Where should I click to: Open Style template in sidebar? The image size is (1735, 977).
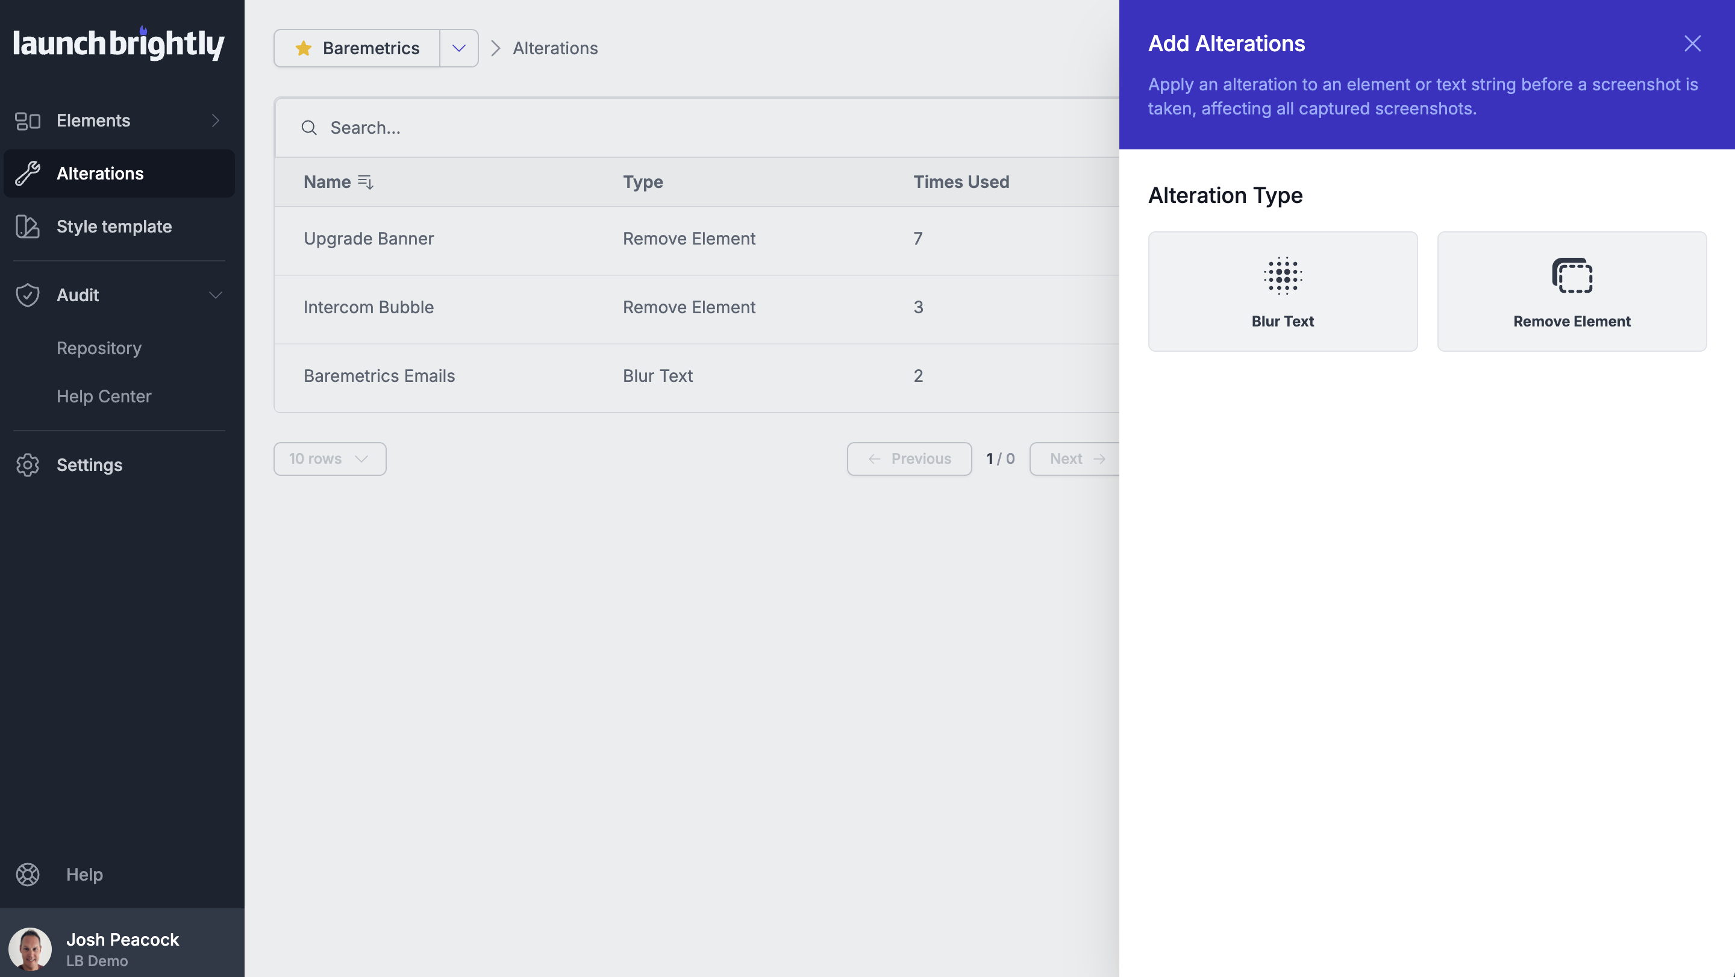pos(119,226)
